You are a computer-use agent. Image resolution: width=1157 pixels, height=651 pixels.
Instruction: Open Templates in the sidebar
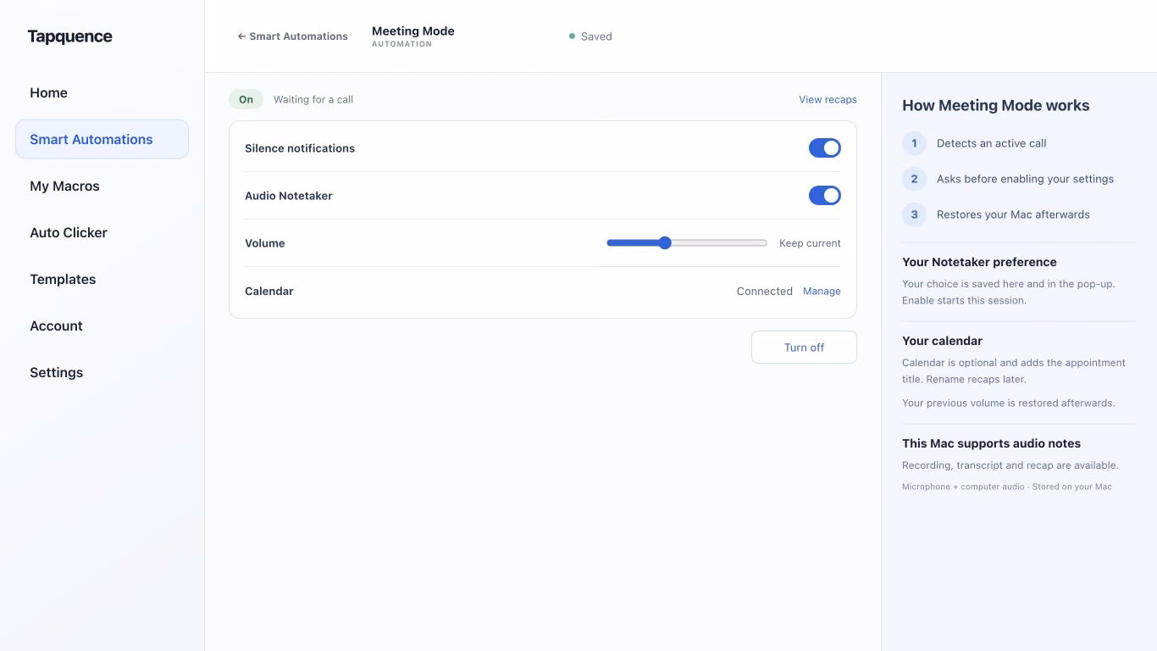click(x=102, y=279)
